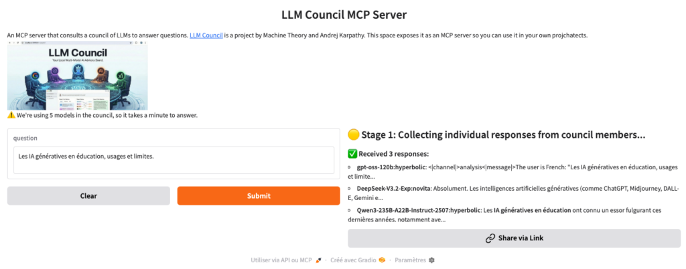Open the 'Utiliser via API ou MCP' link

(x=281, y=260)
